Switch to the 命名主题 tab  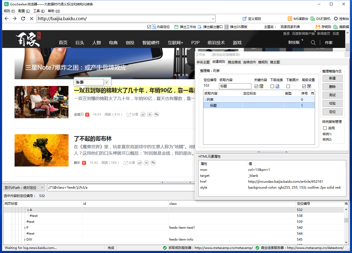point(203,62)
